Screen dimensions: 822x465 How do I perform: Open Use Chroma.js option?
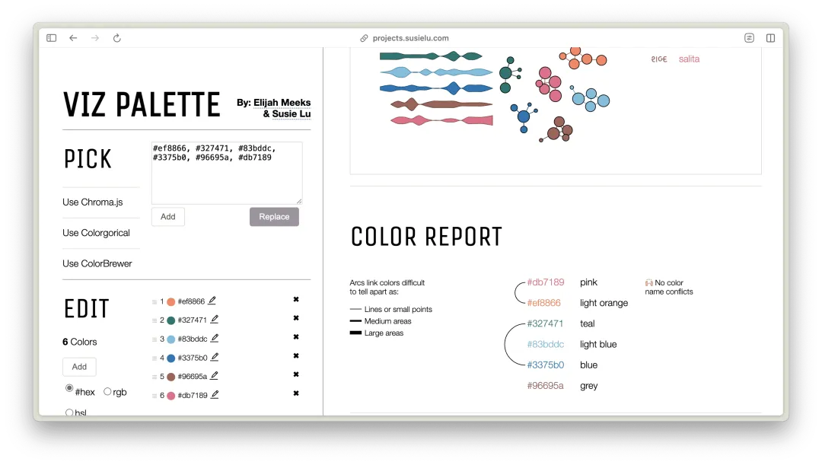(93, 202)
